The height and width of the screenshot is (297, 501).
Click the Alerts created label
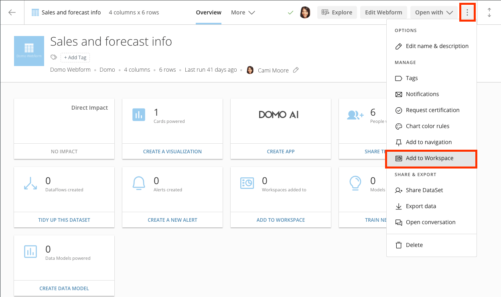[168, 190]
